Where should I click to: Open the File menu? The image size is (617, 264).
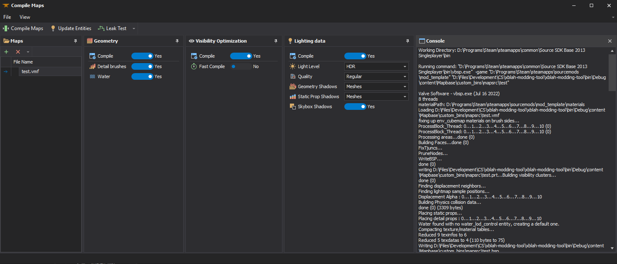click(7, 17)
